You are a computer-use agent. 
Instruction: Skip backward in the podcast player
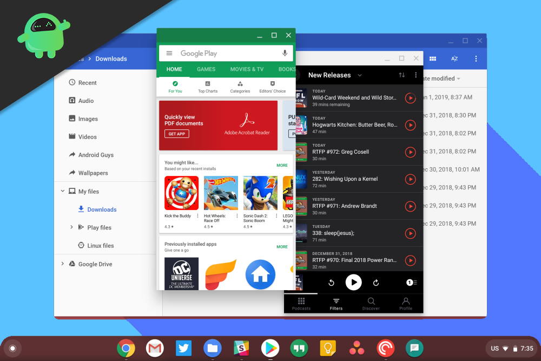(x=331, y=283)
